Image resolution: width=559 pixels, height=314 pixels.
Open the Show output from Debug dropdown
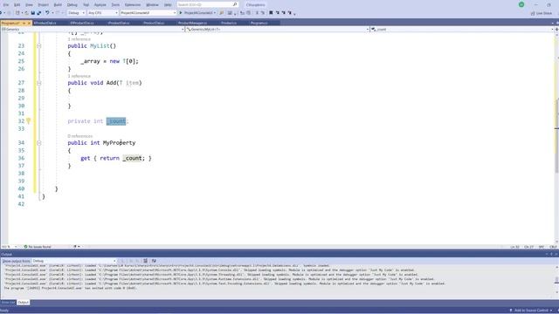pos(74,261)
